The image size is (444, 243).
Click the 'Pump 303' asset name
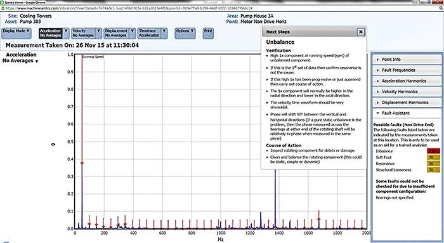[30, 22]
